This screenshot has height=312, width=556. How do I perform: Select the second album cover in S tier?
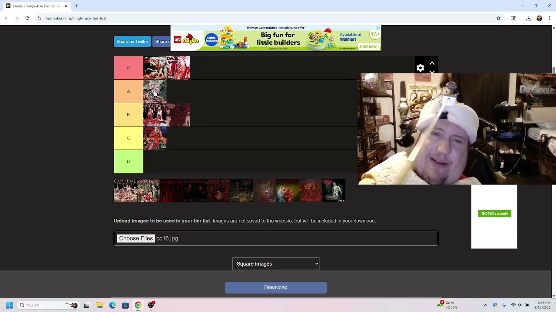(x=178, y=68)
